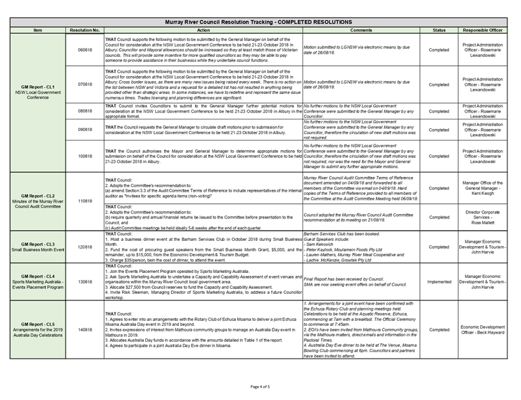Click the 'GM Report - CL5' item cell
This screenshot has height=400, width=521.
pyautogui.click(x=38, y=330)
